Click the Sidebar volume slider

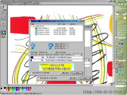pos(122,83)
